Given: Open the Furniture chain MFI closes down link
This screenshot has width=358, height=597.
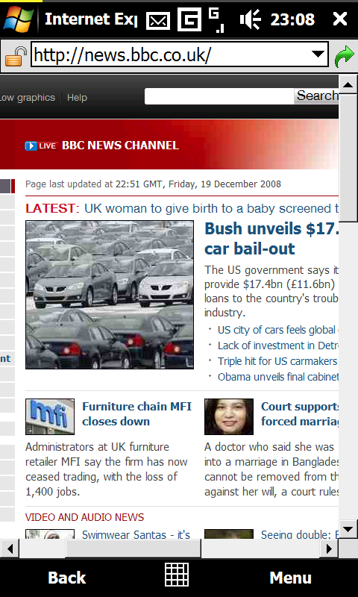Looking at the screenshot, I should 136,414.
